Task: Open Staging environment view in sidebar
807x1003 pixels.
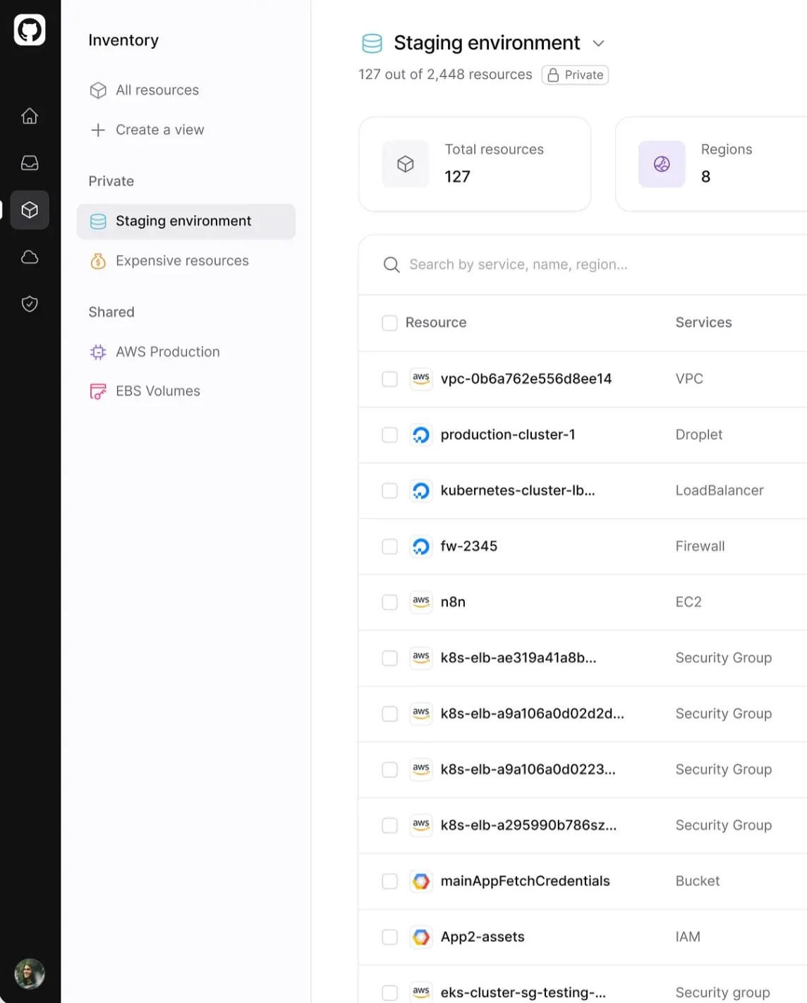Action: [x=186, y=221]
